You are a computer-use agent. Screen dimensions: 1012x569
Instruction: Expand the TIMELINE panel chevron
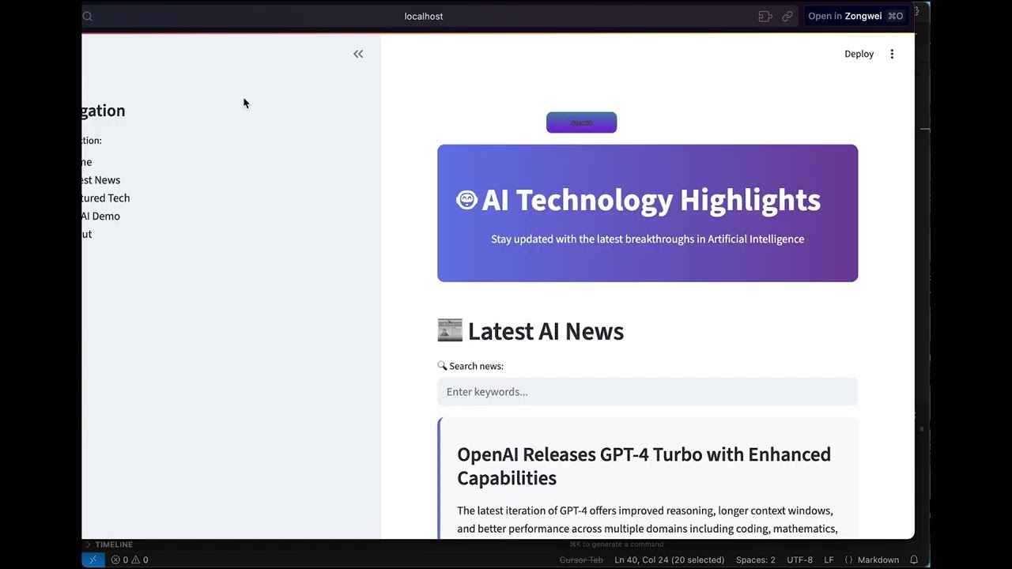(89, 545)
